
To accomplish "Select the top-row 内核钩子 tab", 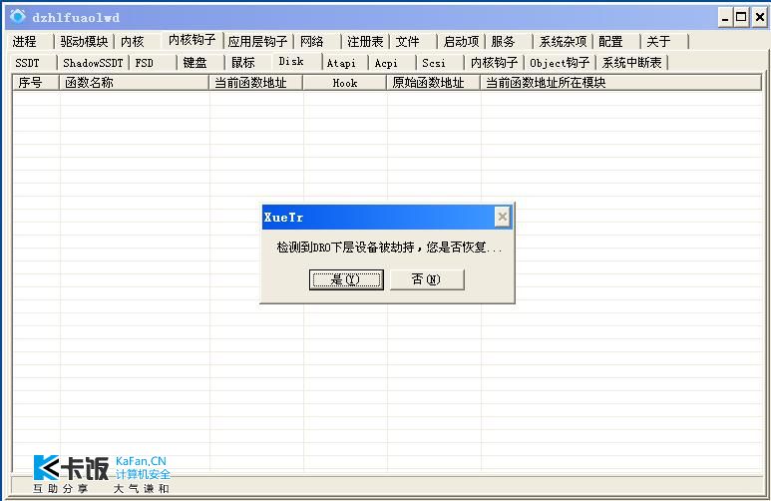I will click(x=193, y=40).
